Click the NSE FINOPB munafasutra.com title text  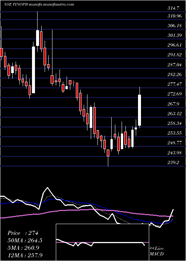[x=39, y=4]
